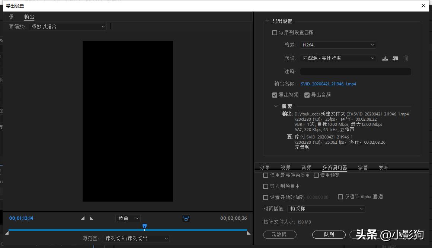Viewport: 432px width, 248px height.
Task: Toggle aspect ratio correction icon
Action: click(x=186, y=218)
